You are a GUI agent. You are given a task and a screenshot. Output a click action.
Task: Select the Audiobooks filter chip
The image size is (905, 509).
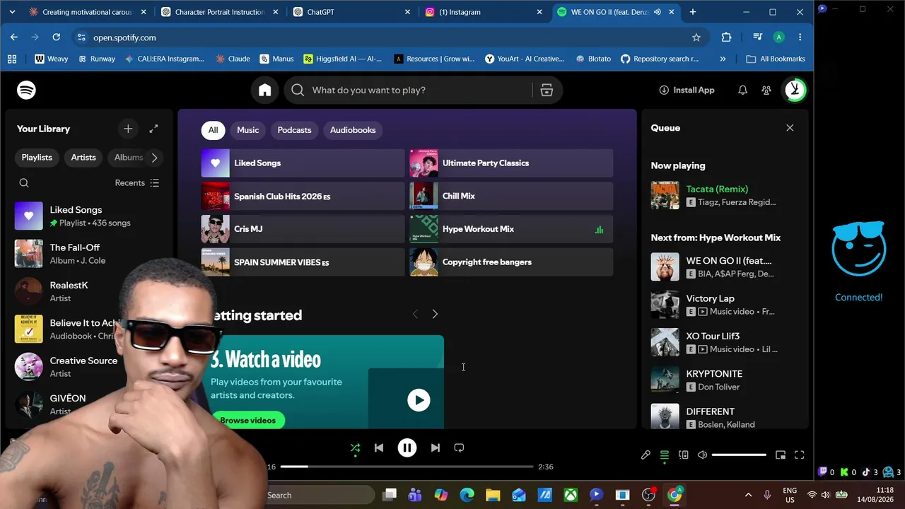coord(353,130)
